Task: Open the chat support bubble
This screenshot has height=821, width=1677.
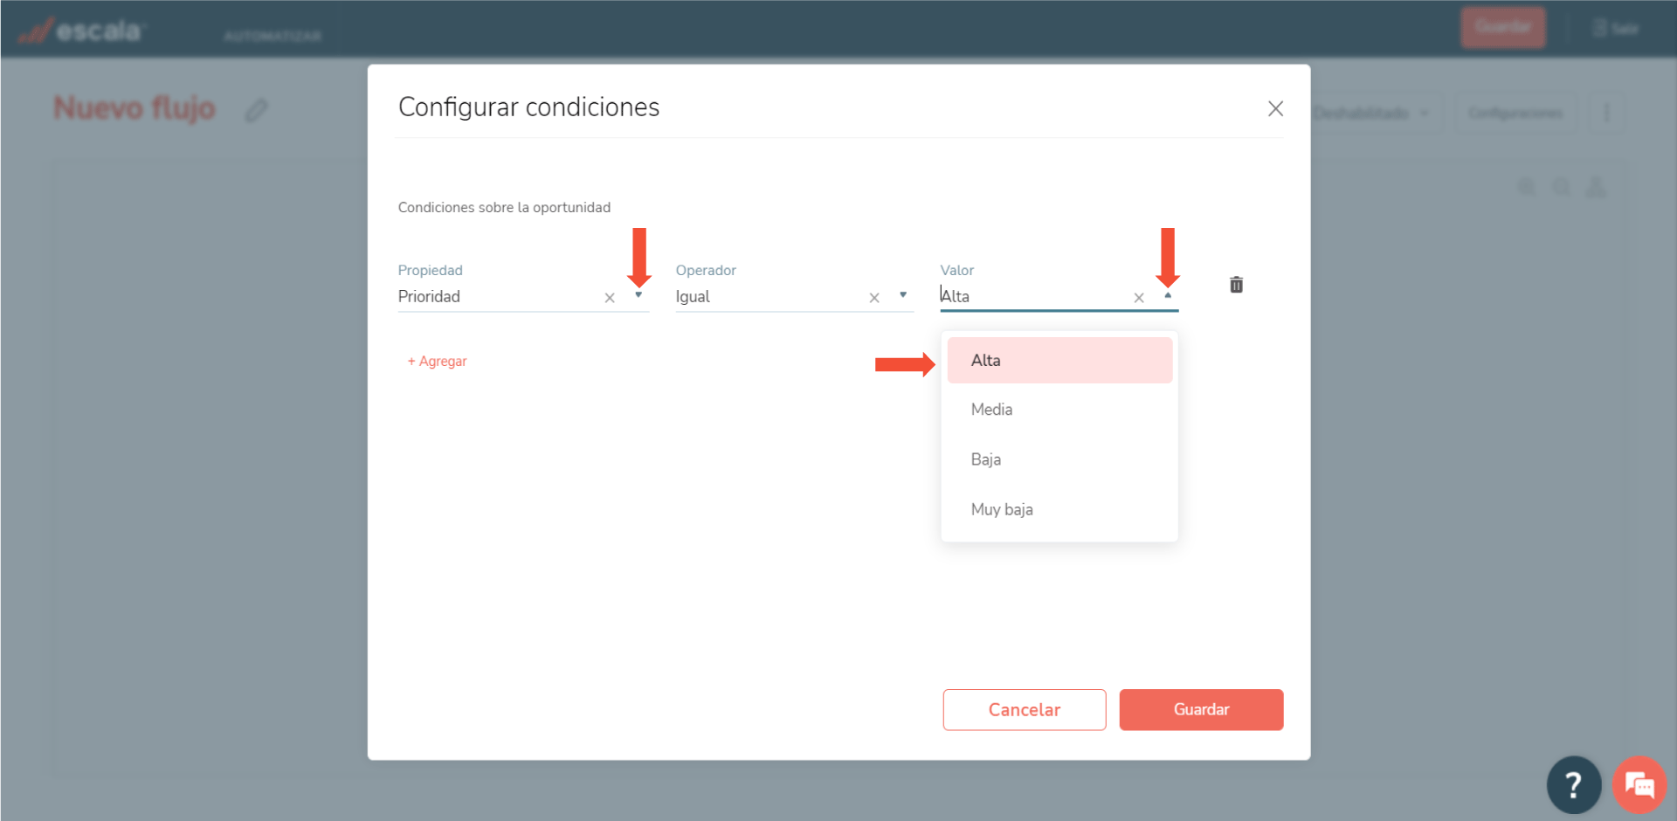Action: tap(1639, 784)
